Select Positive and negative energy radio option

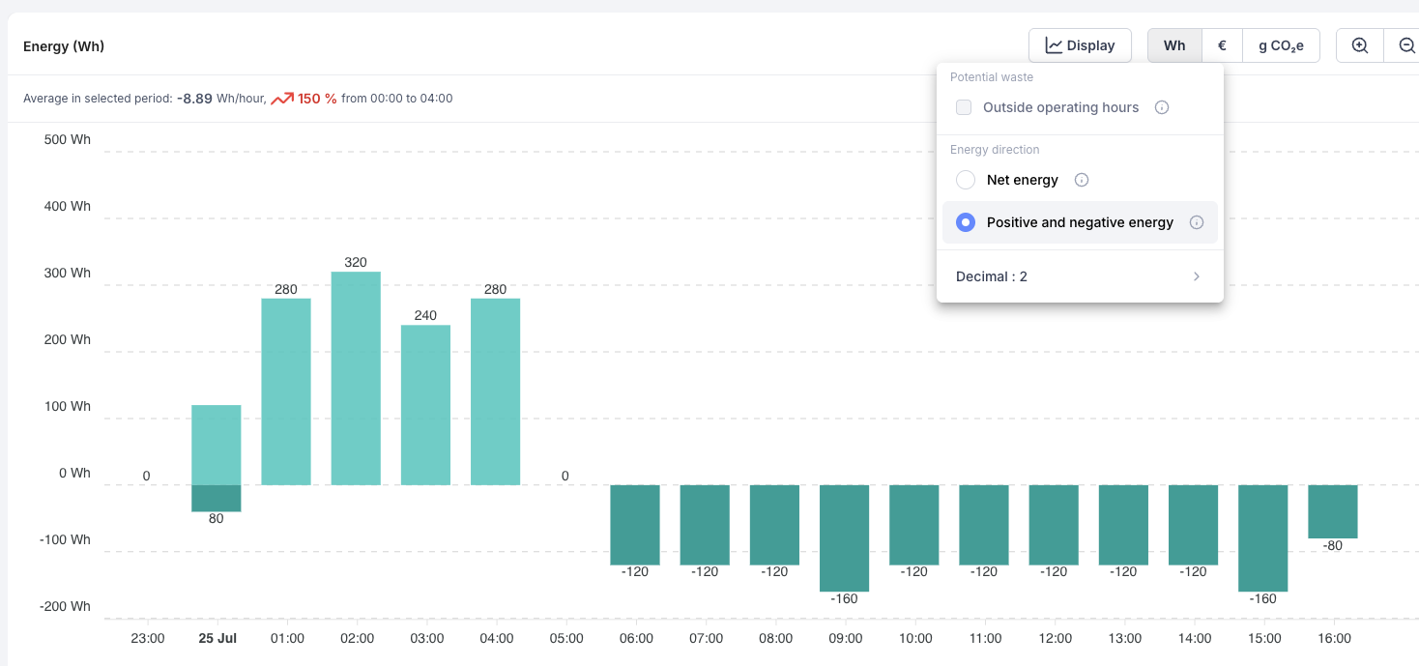click(965, 222)
